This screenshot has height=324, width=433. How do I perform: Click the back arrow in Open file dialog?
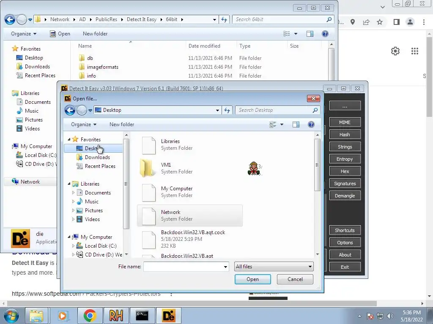pos(70,110)
